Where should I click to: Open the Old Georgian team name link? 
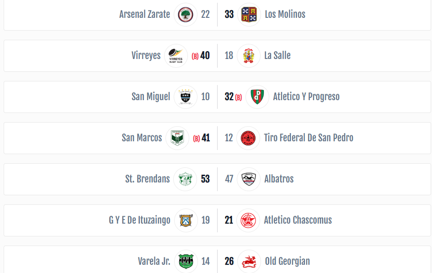point(288,261)
